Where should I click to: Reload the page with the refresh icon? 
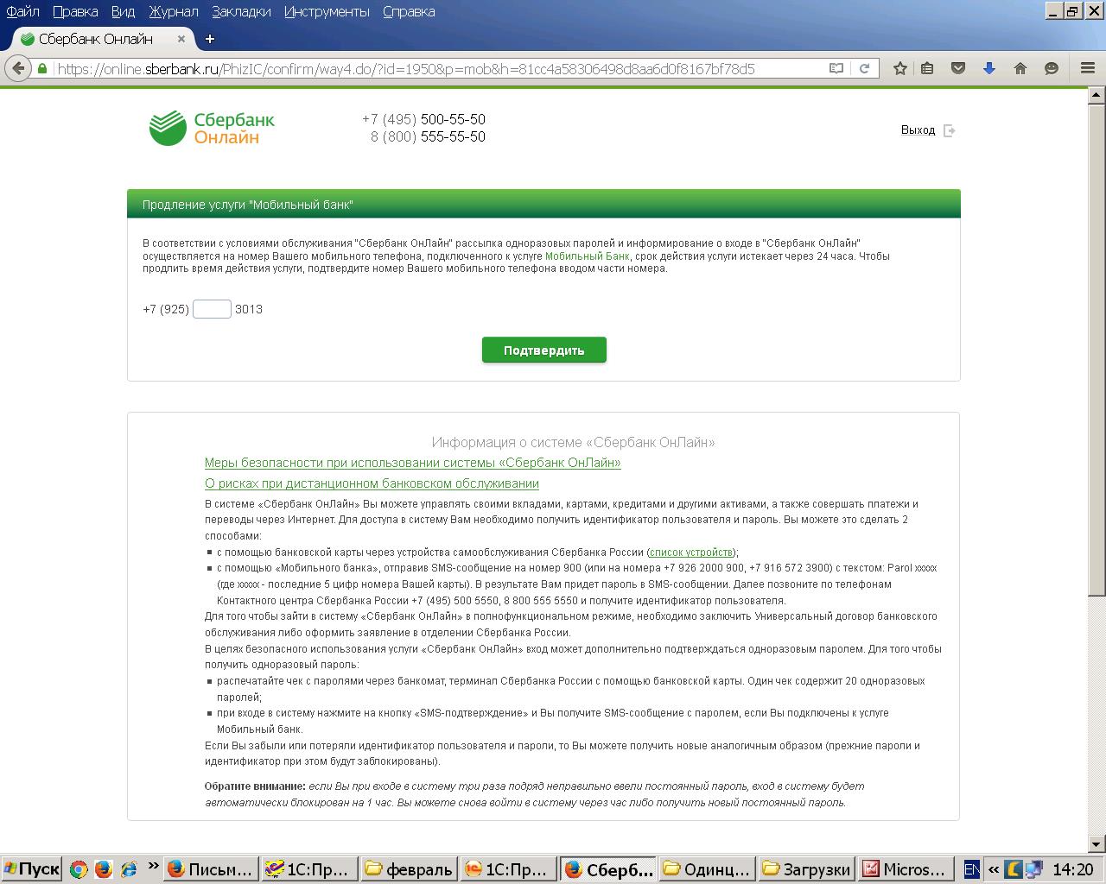pos(863,68)
